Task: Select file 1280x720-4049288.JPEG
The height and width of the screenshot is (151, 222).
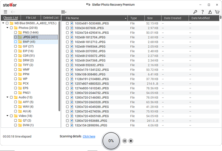Action: pos(92,107)
